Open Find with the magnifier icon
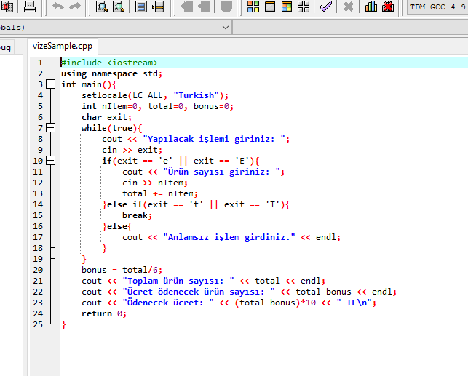The image size is (468, 376). pyautogui.click(x=101, y=7)
